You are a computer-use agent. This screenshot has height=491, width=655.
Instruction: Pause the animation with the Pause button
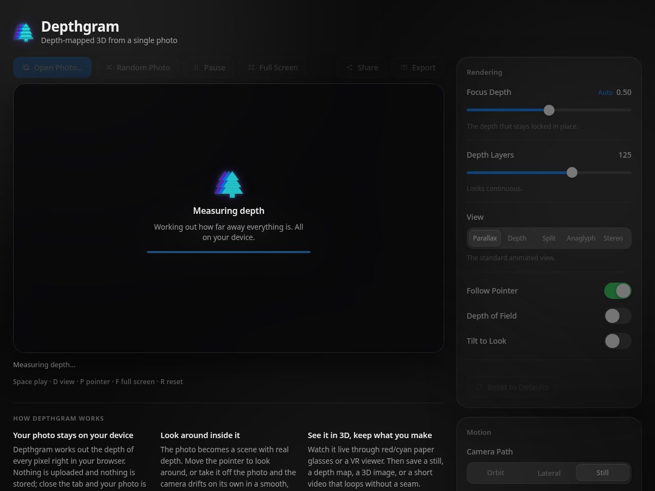(x=209, y=68)
